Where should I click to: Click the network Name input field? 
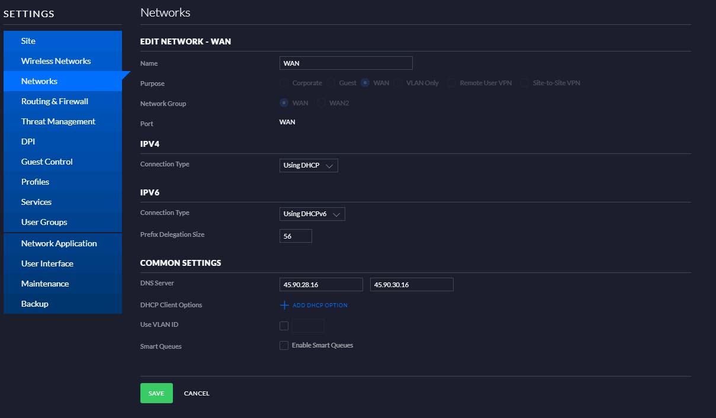click(x=346, y=63)
